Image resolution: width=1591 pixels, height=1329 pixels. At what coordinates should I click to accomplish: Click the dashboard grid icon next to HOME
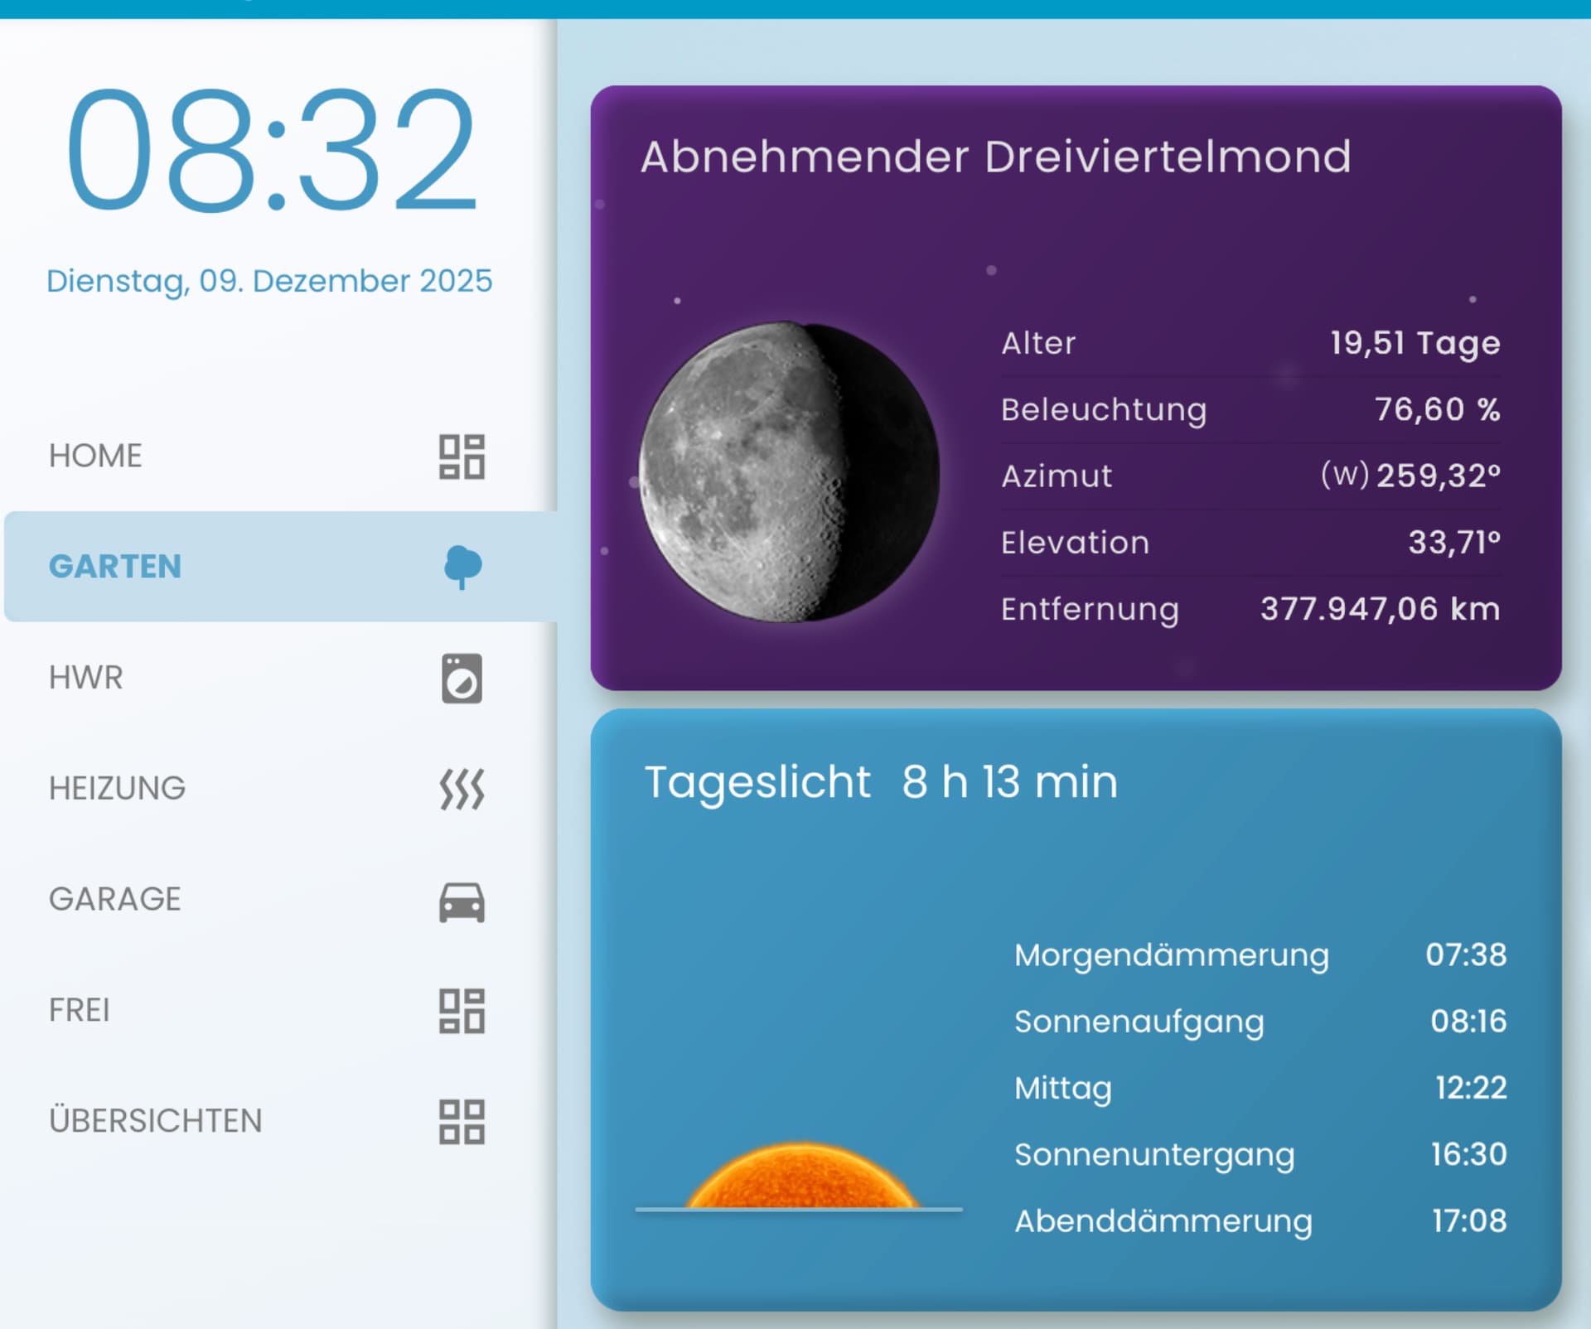pos(462,457)
